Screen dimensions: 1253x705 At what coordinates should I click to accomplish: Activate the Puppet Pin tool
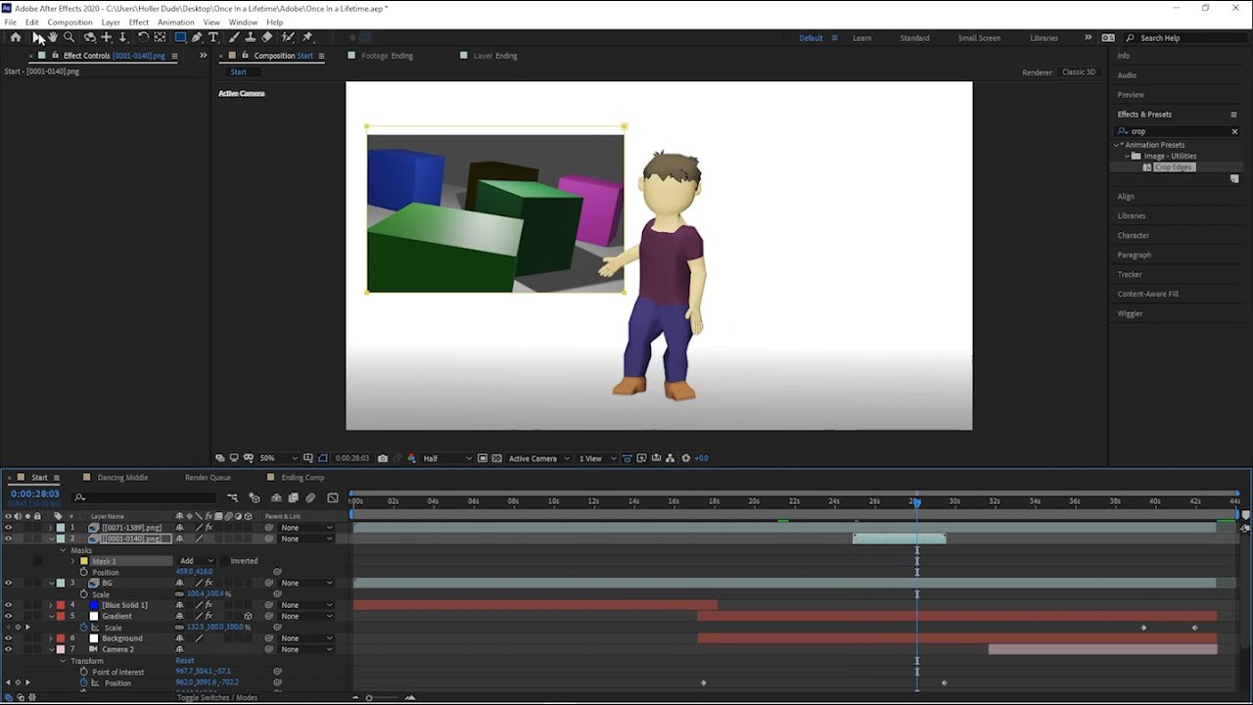(x=307, y=37)
